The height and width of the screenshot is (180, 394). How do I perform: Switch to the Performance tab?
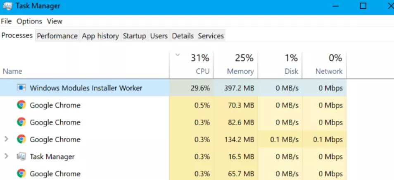(57, 36)
